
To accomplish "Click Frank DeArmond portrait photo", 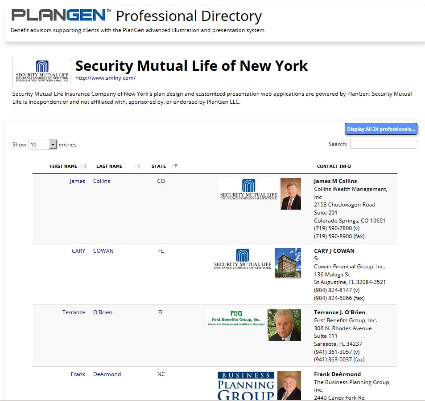I will click(289, 385).
